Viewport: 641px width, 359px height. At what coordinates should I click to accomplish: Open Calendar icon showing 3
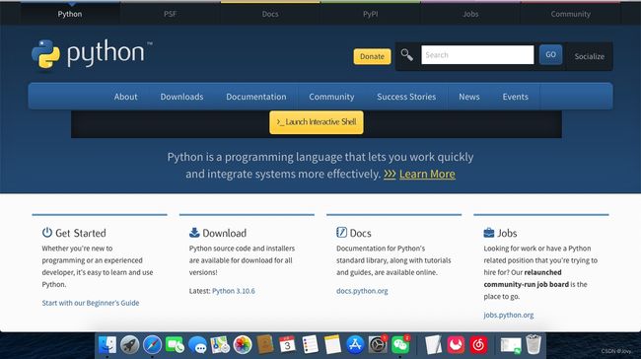coord(287,344)
